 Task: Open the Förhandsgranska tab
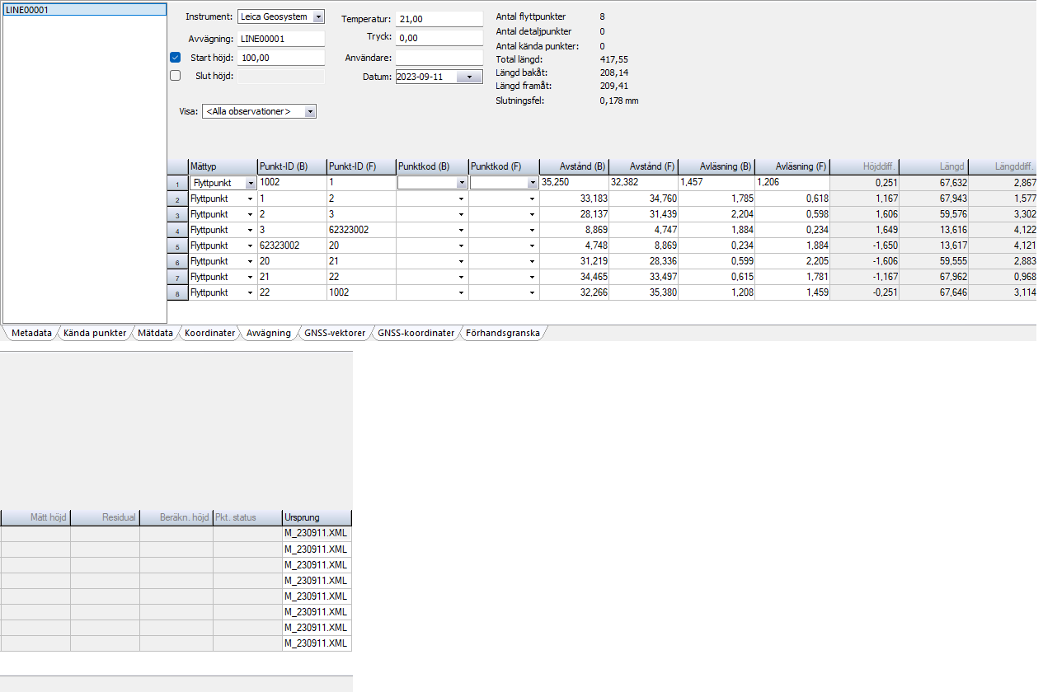point(502,334)
